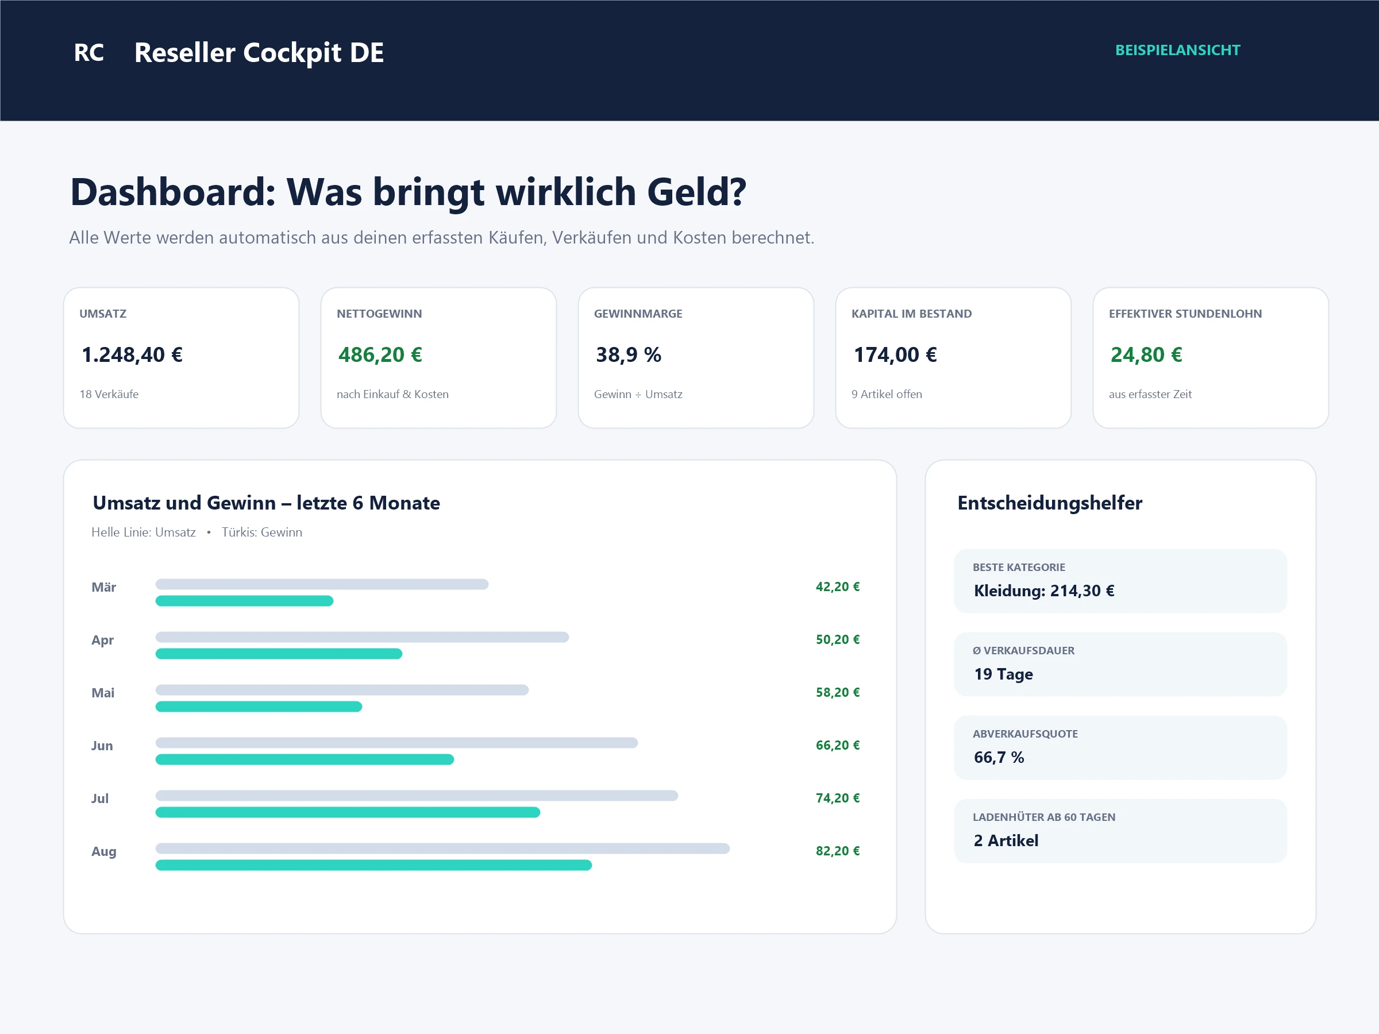Click the Mai month label
This screenshot has height=1034, width=1379.
point(103,693)
